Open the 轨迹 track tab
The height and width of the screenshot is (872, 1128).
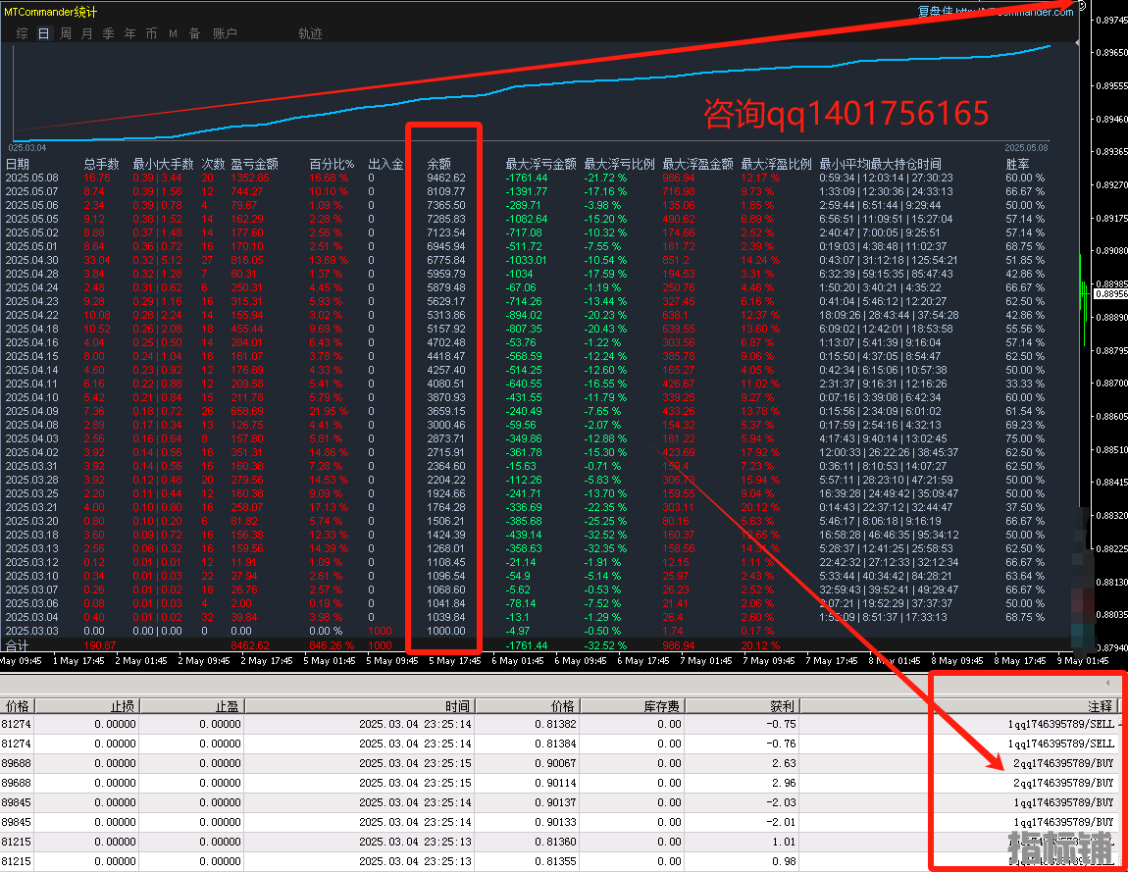[x=311, y=33]
